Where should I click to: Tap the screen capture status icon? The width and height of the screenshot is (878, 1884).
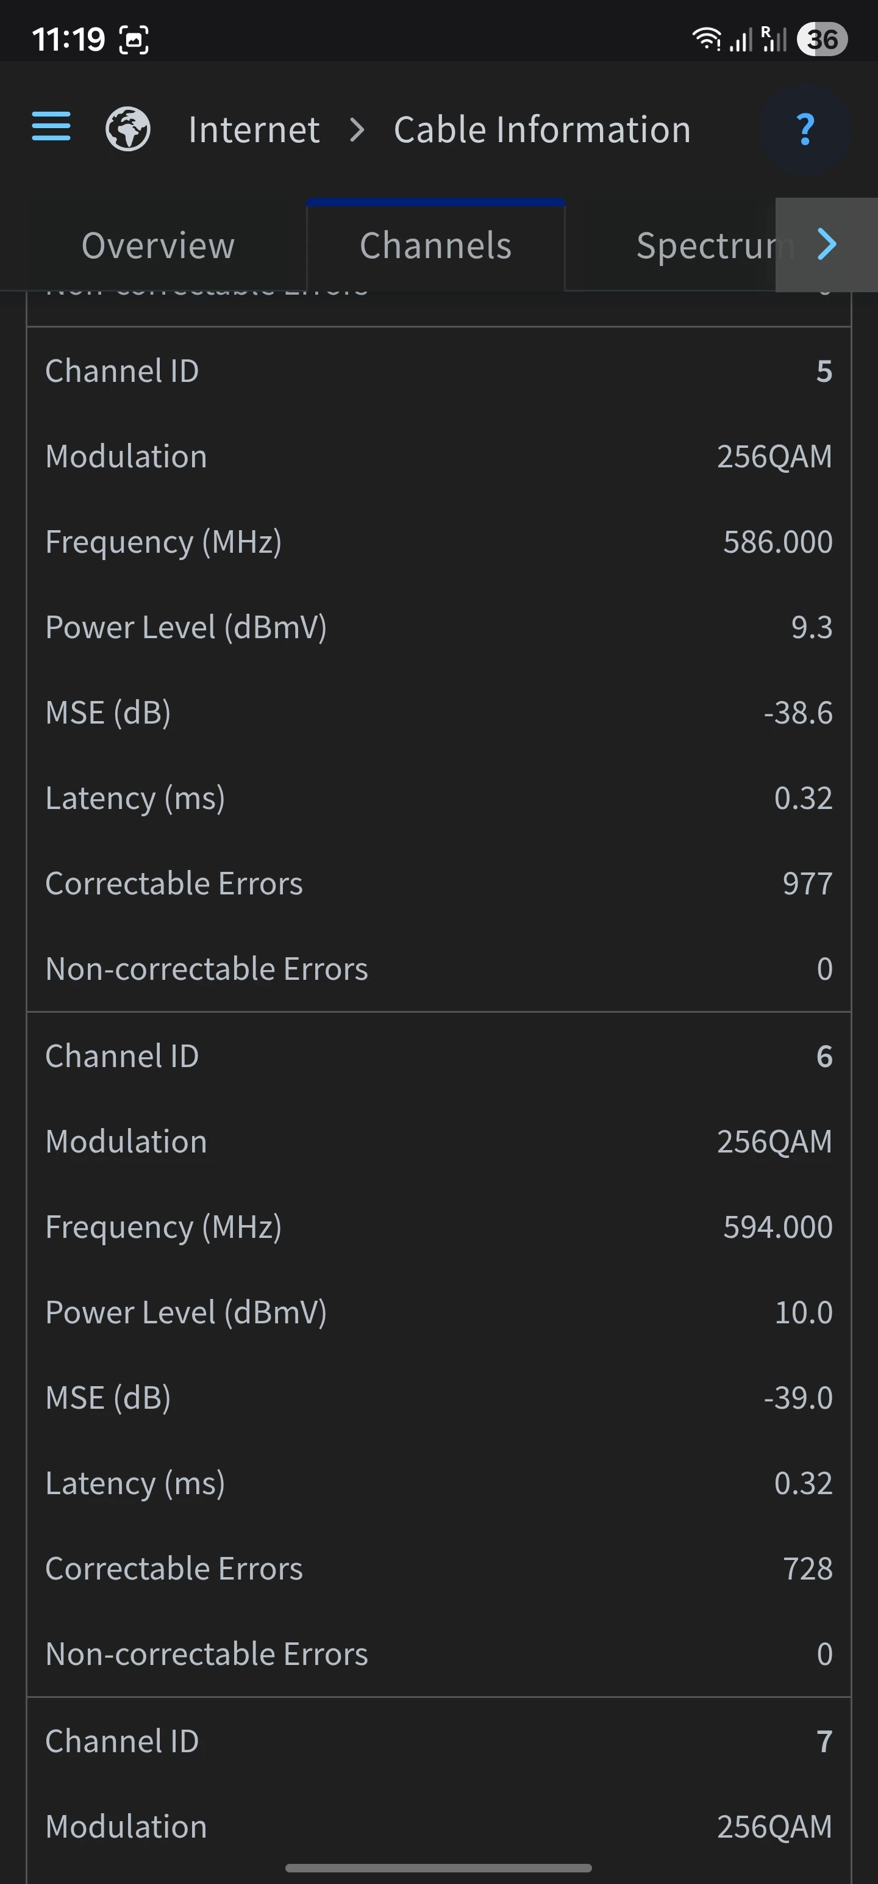pos(134,40)
